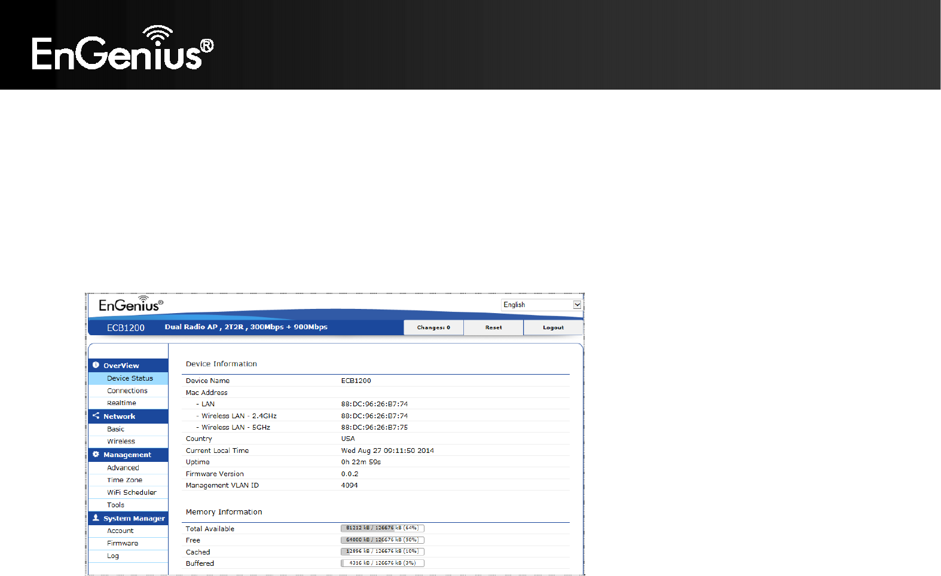
Task: Click the EnGenius logo in the web interface
Action: click(131, 304)
